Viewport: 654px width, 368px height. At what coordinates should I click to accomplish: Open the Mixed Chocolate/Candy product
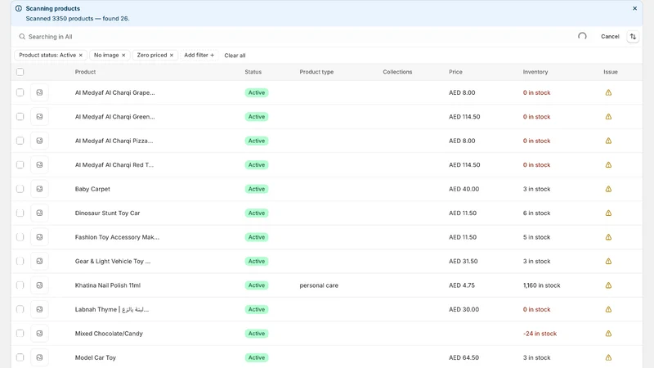click(109, 334)
